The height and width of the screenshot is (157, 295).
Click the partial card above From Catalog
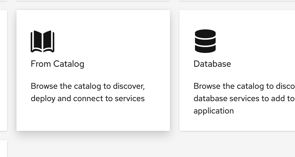pyautogui.click(x=93, y=0)
